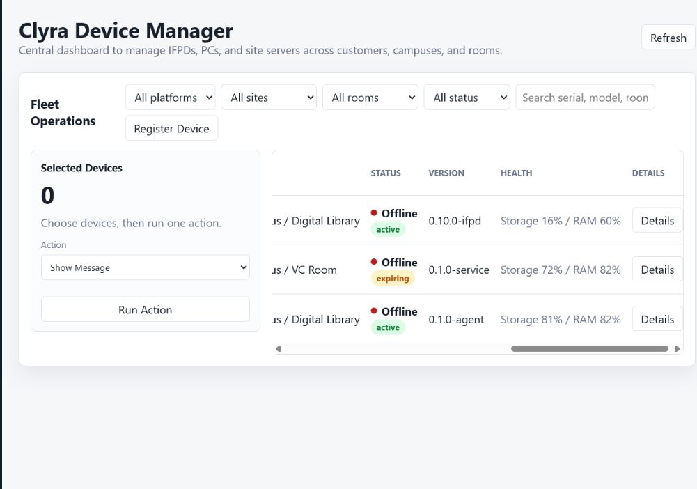
Task: Click the Central dashboard subtitle text
Action: 260,50
